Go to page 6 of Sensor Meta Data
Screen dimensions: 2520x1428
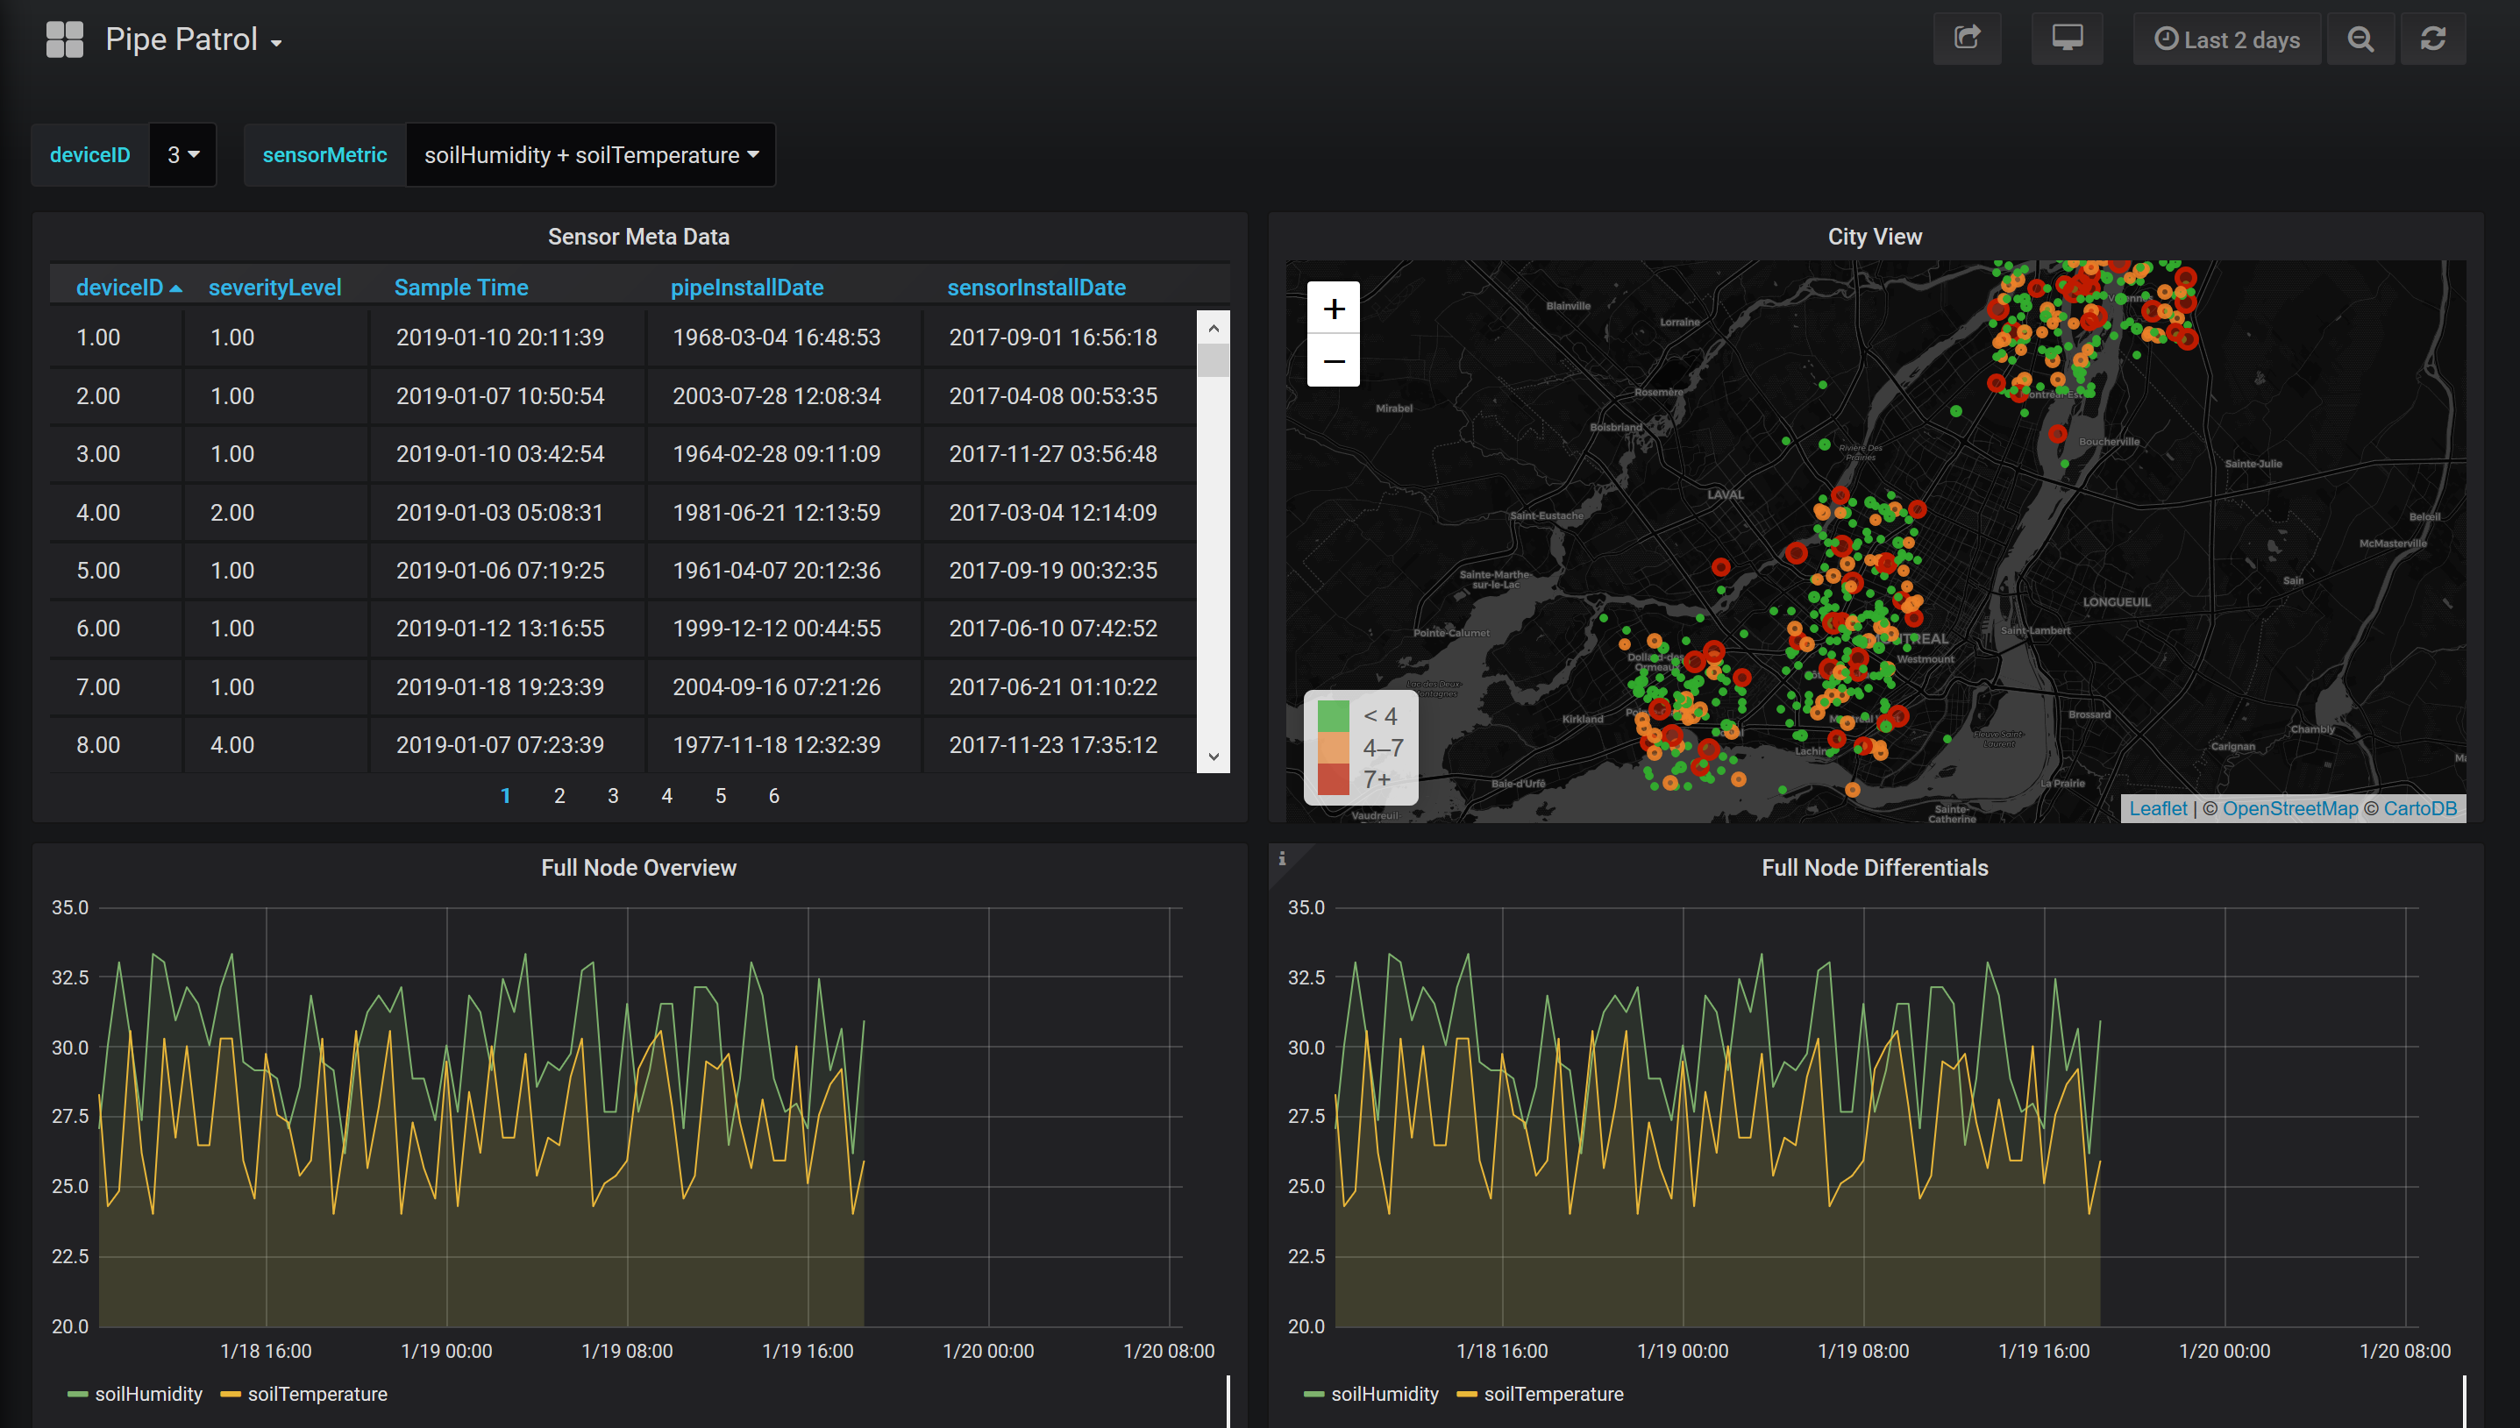tap(774, 795)
